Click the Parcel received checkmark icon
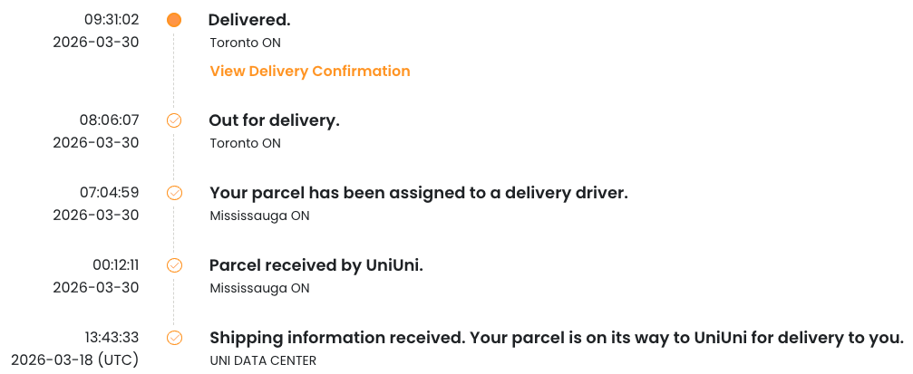The image size is (913, 374). click(174, 265)
